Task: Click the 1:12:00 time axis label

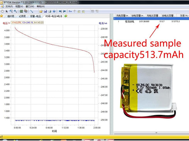Action: point(65,128)
